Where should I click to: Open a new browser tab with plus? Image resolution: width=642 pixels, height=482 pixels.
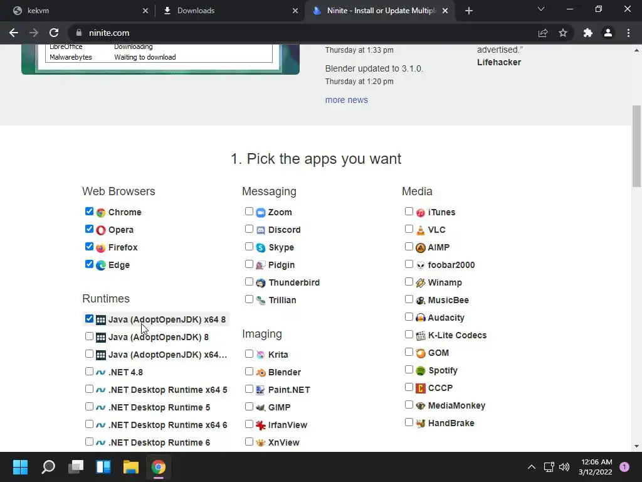[x=469, y=11]
